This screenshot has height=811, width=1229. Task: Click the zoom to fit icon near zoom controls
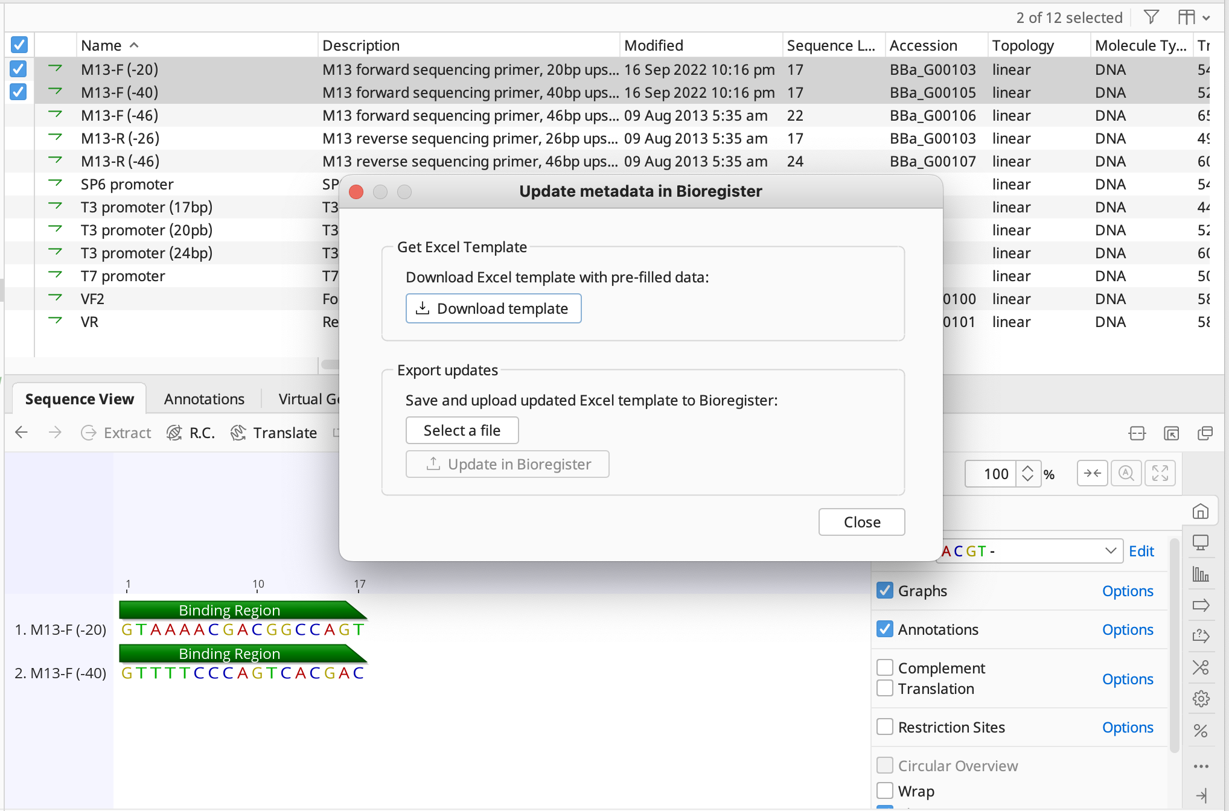point(1160,473)
